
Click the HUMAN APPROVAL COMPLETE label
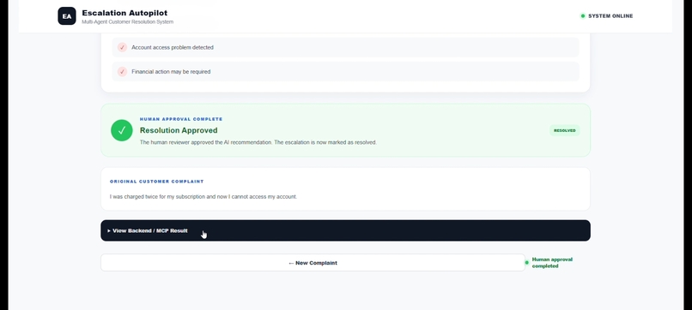181,119
